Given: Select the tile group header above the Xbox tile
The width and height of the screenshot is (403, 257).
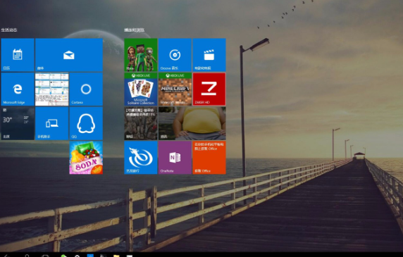Looking at the screenshot, I should tap(134, 30).
